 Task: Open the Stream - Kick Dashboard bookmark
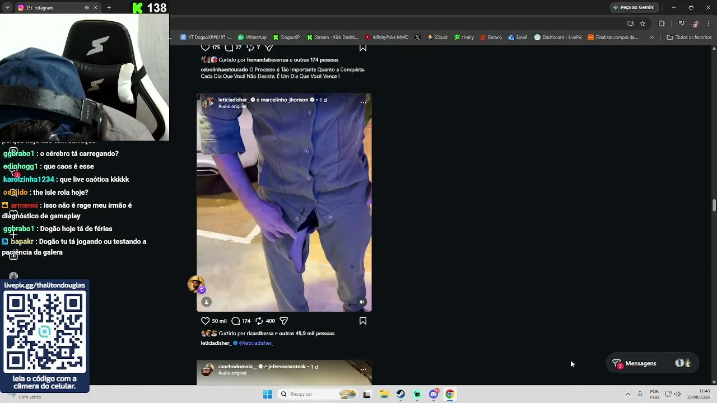332,38
